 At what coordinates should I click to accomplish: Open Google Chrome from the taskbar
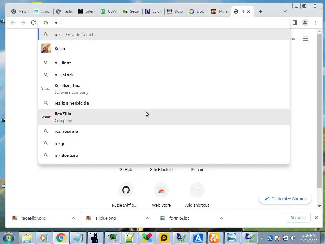click(61, 238)
